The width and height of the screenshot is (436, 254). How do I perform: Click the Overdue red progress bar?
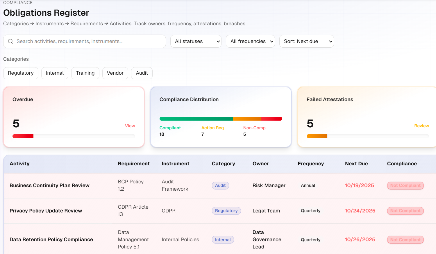pos(23,136)
